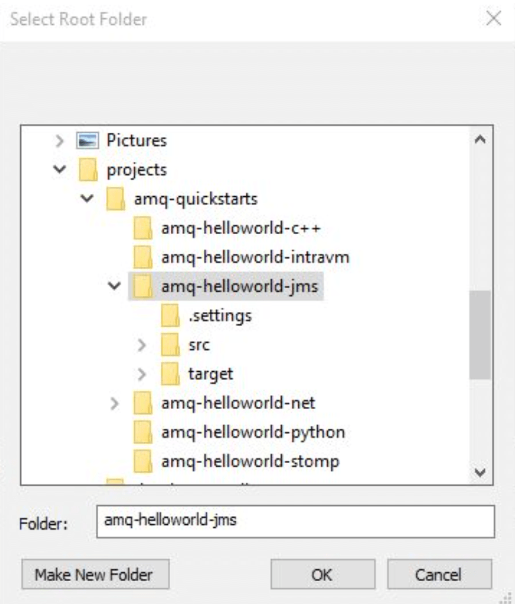Screen dimensions: 515x604
Task: Select the target folder label
Action: tap(211, 374)
